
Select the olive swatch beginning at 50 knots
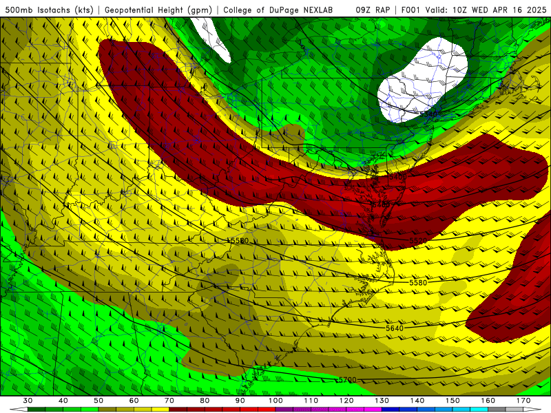(x=107, y=410)
